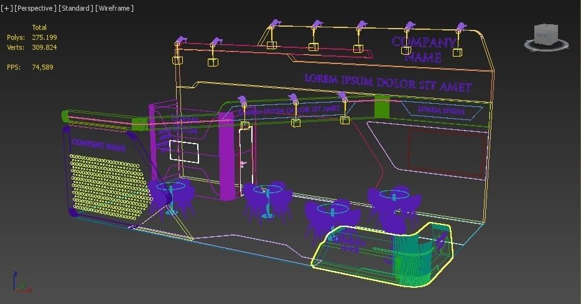The height and width of the screenshot is (304, 581).
Task: Click the Polys count value 275.199
Action: tap(44, 37)
